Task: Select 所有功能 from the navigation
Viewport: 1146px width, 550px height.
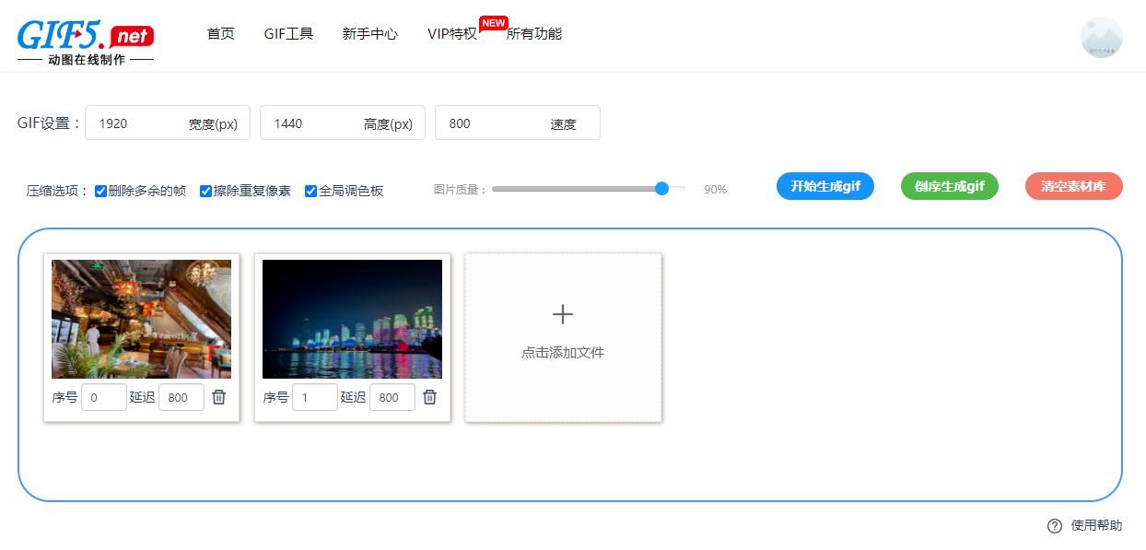Action: point(535,33)
